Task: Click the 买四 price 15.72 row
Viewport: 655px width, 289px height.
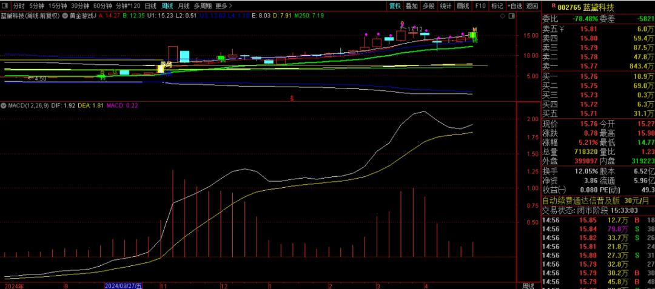Action: [598, 104]
